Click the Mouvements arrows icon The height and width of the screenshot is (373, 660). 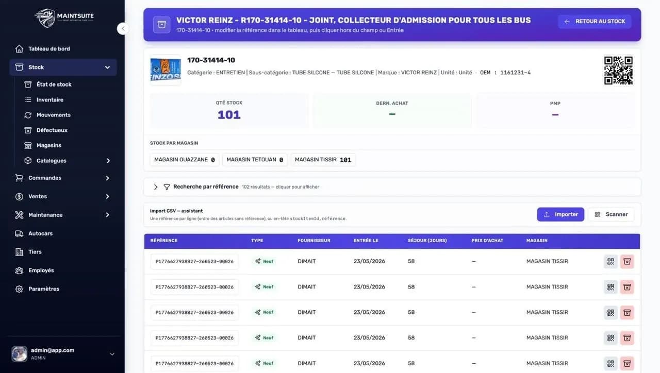tap(28, 115)
